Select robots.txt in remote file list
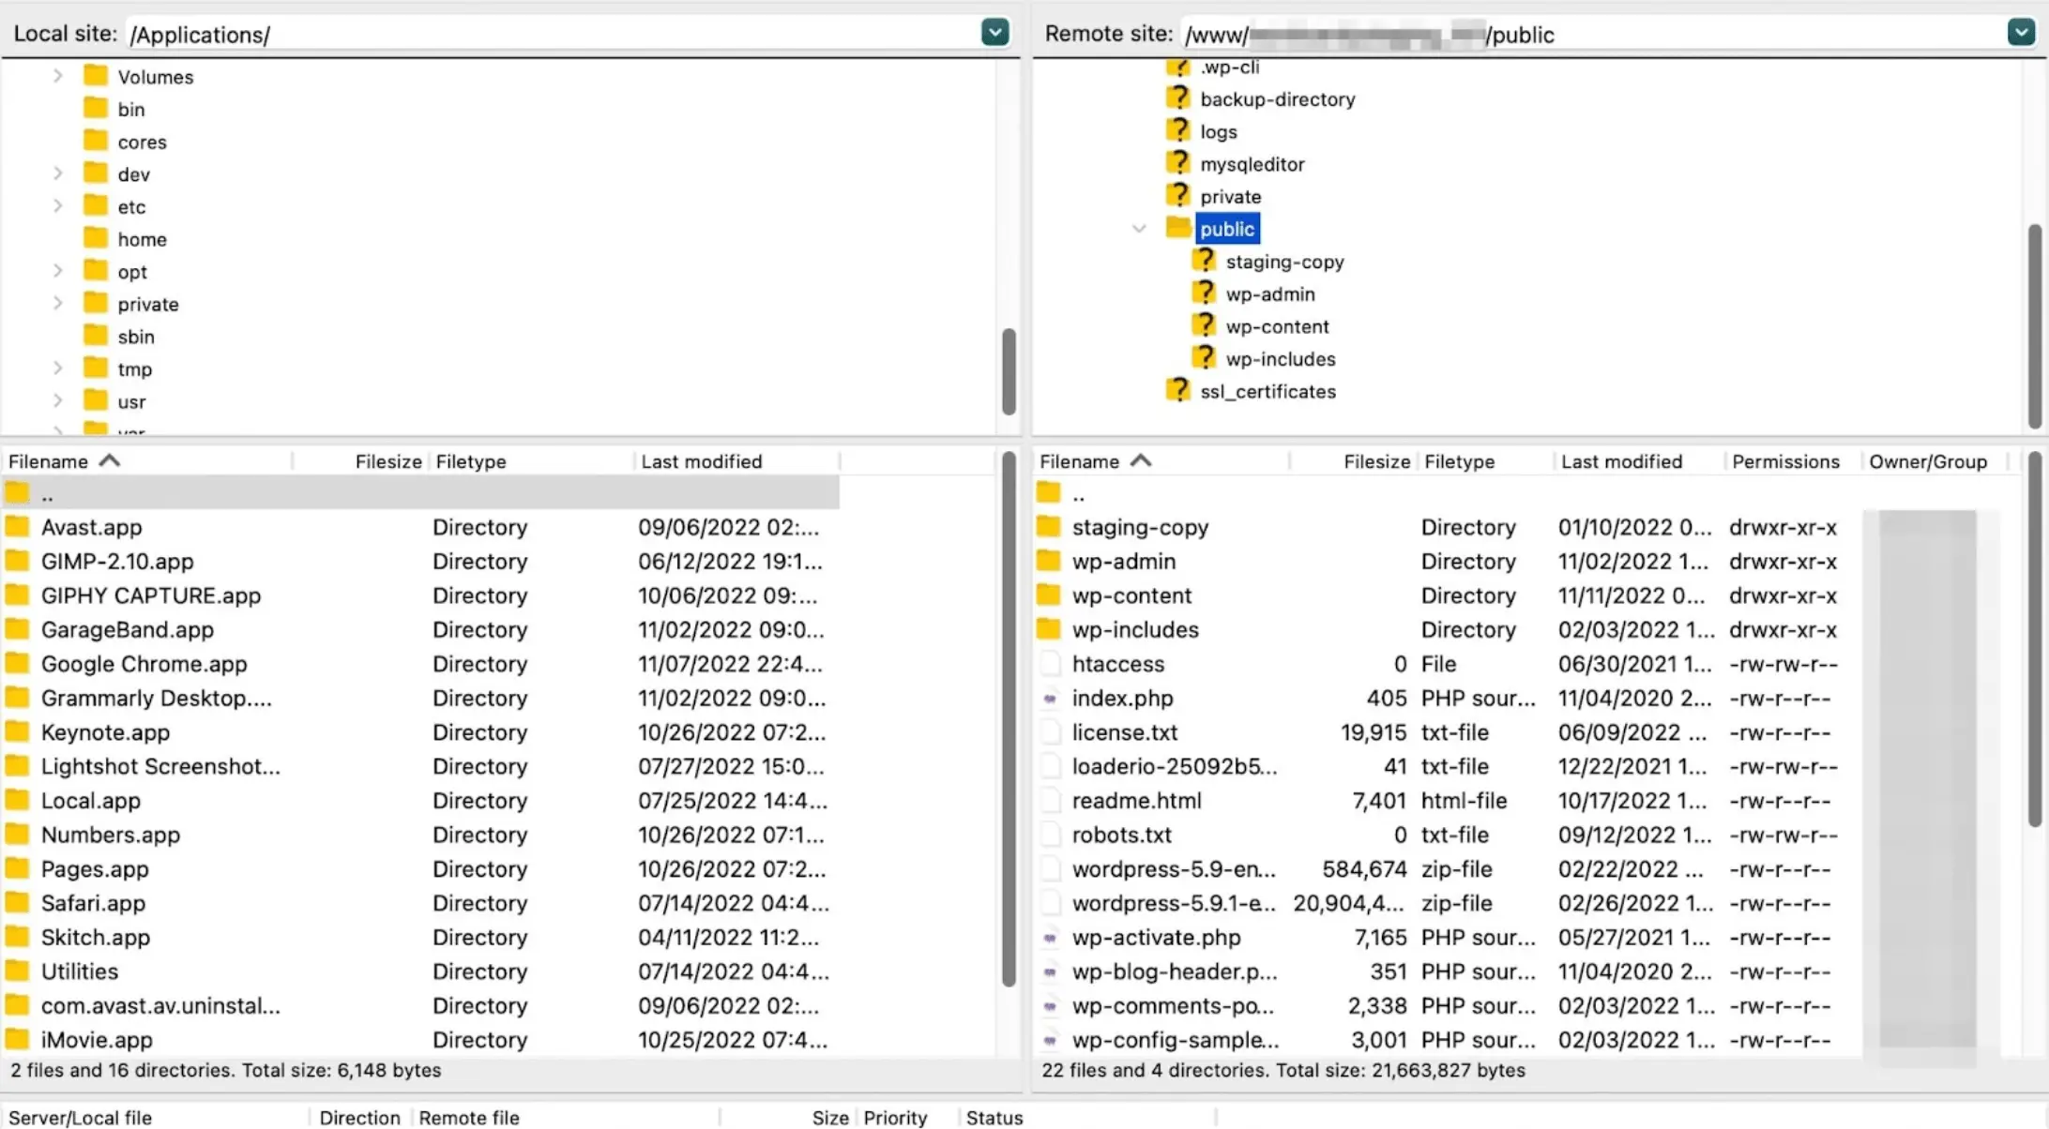 click(1121, 835)
